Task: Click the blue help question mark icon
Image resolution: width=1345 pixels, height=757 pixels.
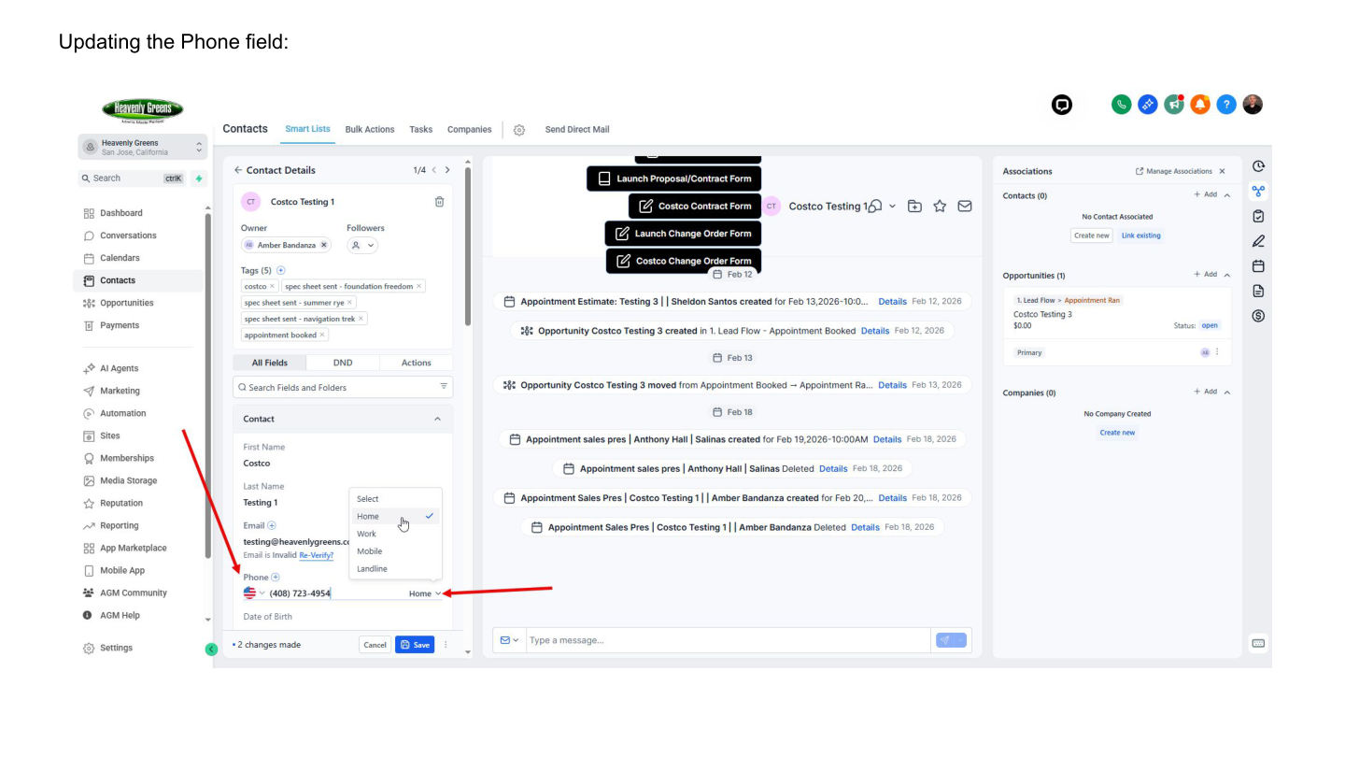Action: coord(1226,105)
